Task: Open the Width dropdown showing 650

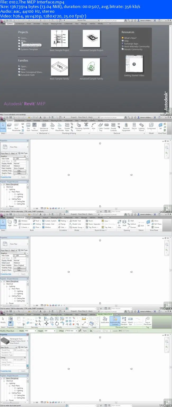Action: pos(35,331)
